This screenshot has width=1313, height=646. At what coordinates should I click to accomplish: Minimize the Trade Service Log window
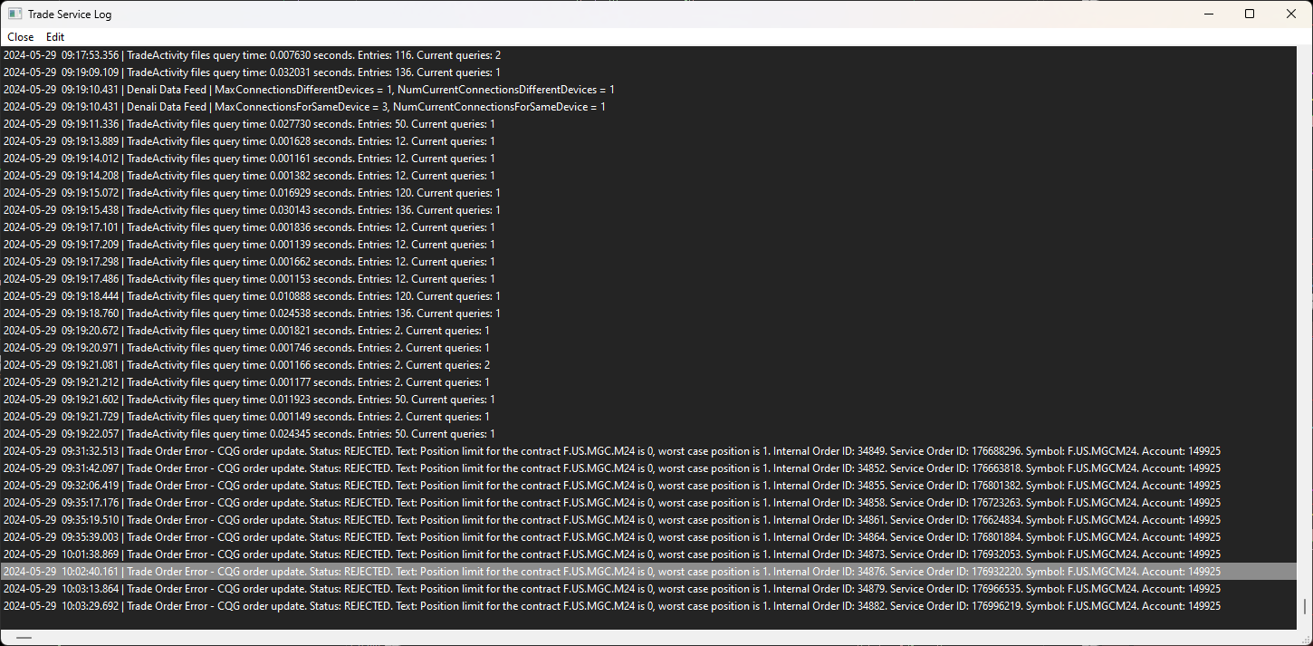click(x=1208, y=14)
